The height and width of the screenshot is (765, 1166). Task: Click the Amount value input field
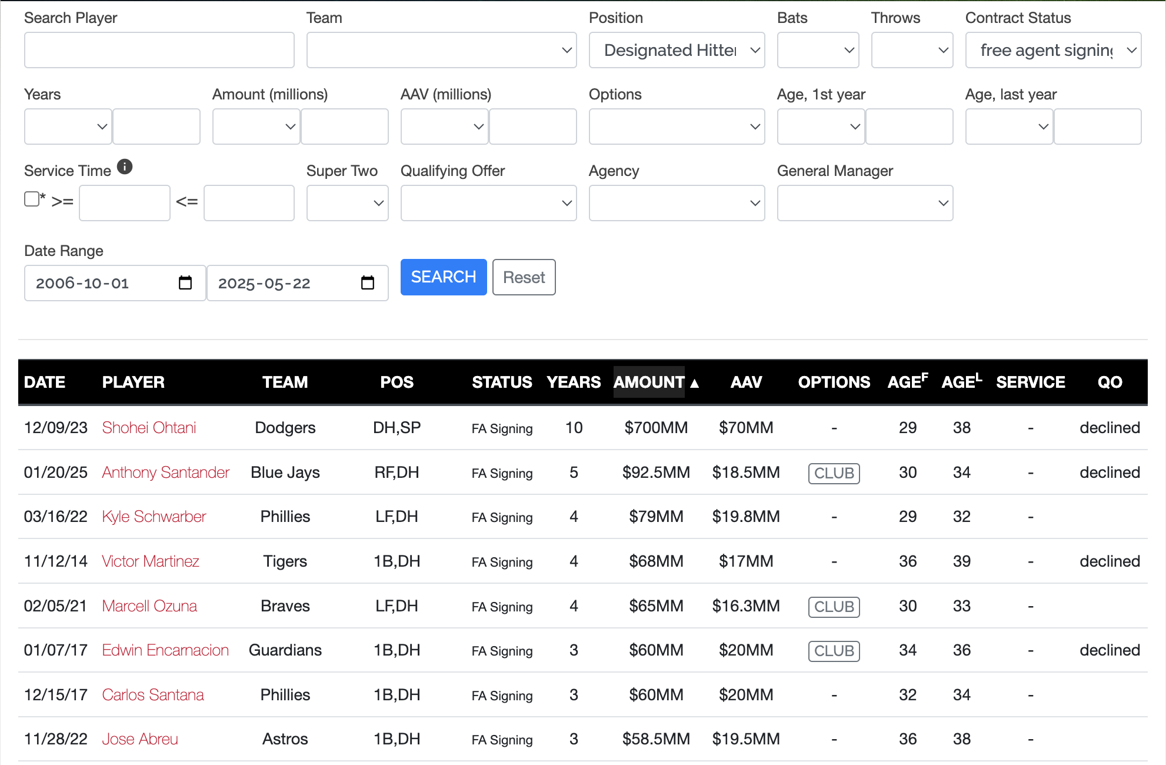[345, 127]
